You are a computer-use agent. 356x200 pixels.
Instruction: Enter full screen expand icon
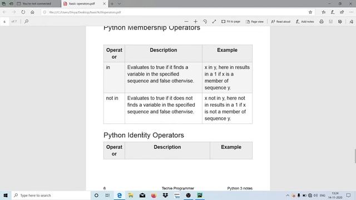[214, 22]
